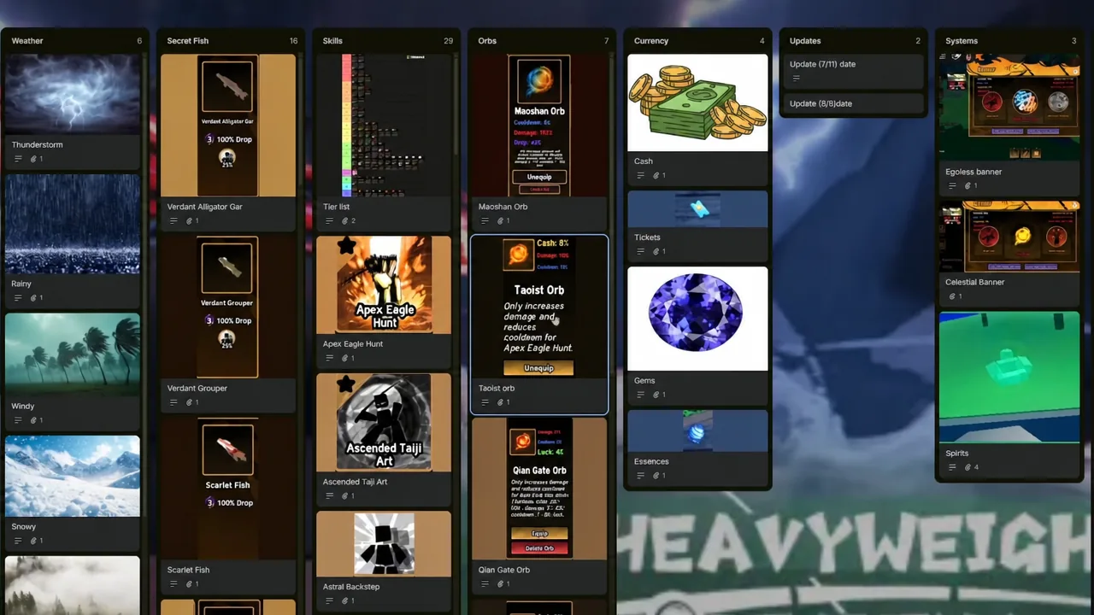Open the Ascended Taiji Art card title below cover

355,482
